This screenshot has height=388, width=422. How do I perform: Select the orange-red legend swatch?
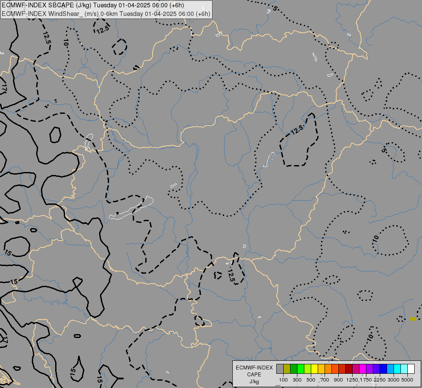(x=335, y=369)
